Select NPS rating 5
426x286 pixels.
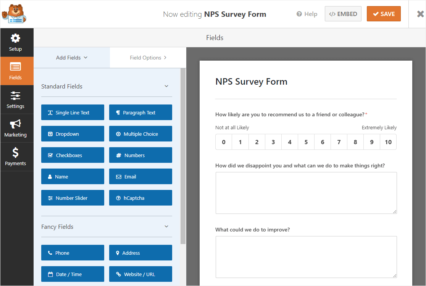pyautogui.click(x=306, y=142)
